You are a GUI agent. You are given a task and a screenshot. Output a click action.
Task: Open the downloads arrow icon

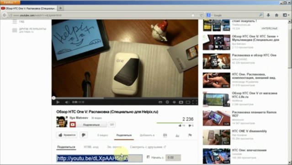pos(268,15)
